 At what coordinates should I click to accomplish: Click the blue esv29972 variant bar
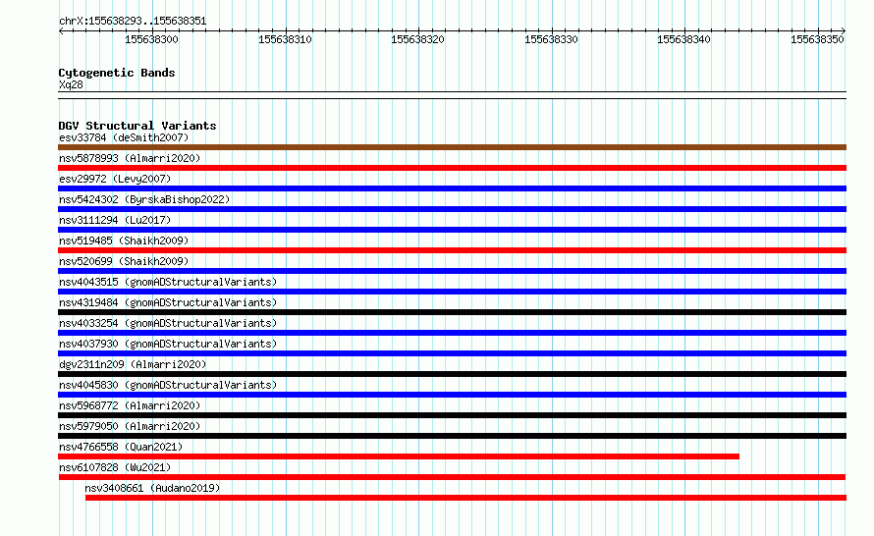coord(452,188)
